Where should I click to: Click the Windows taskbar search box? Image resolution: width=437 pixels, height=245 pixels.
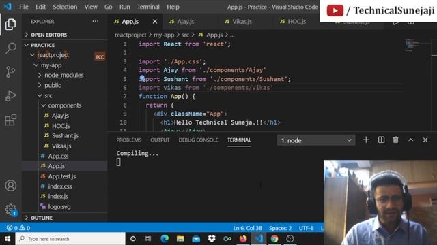pyautogui.click(x=70, y=239)
